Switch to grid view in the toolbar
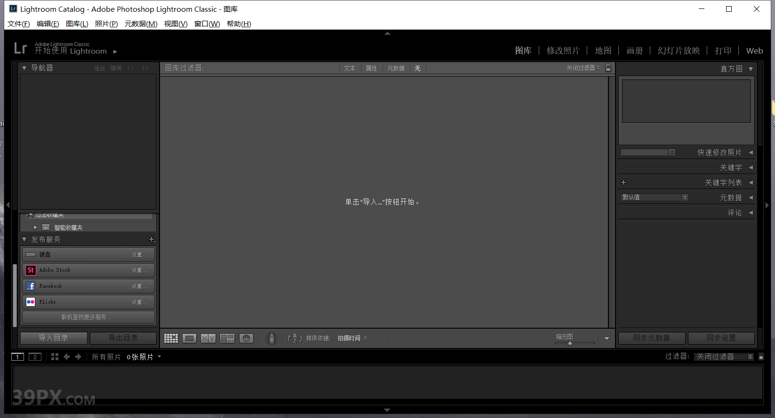 171,338
